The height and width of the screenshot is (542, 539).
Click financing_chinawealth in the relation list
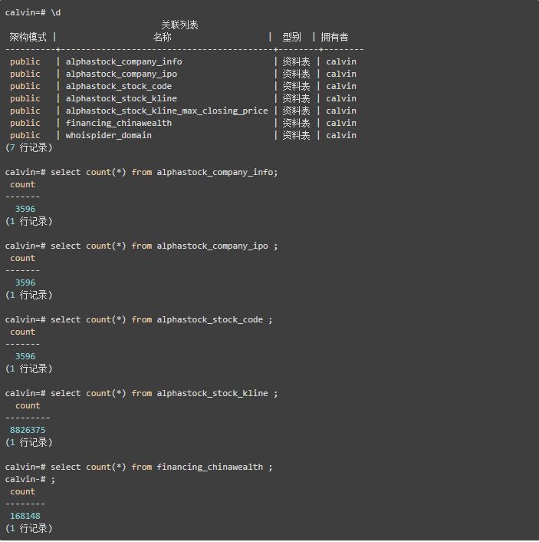[119, 123]
